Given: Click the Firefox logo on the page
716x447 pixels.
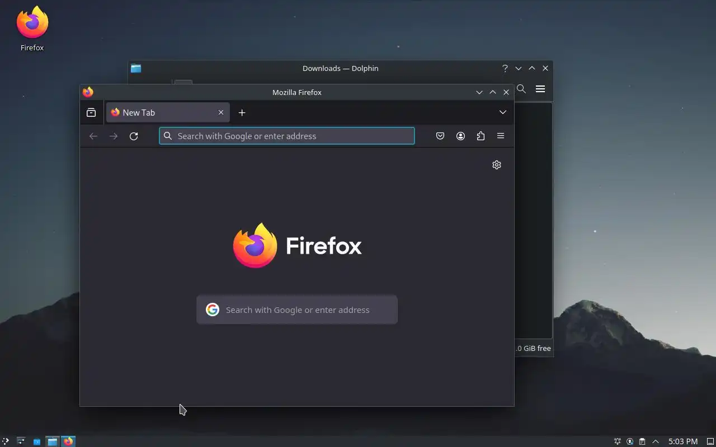Looking at the screenshot, I should tap(297, 245).
